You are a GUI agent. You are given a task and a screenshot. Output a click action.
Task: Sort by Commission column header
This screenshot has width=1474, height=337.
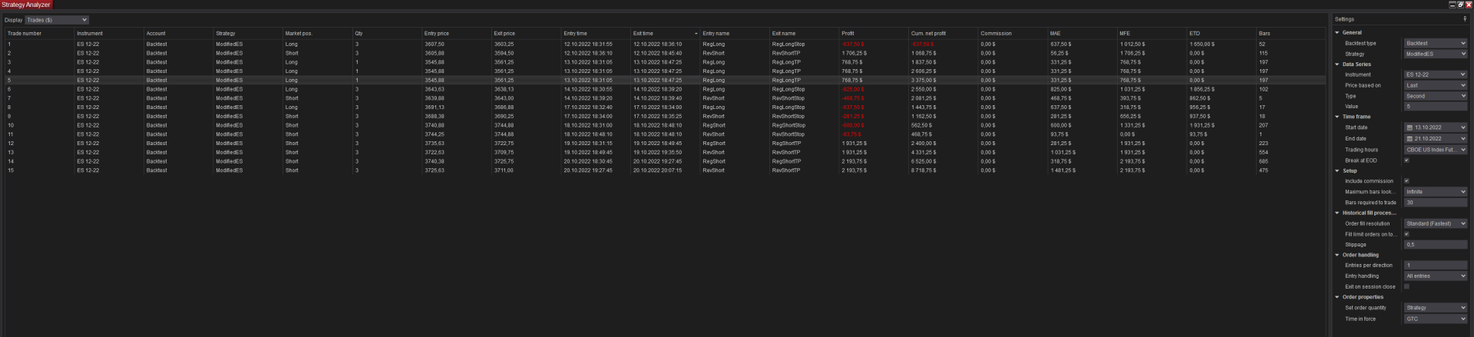[1013, 34]
